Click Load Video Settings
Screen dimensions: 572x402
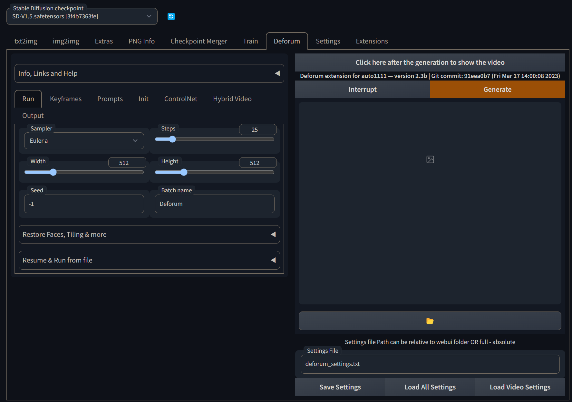(520, 387)
